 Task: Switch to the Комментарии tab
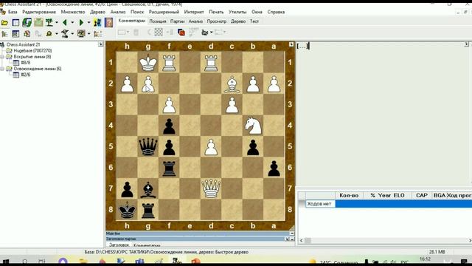[132, 21]
